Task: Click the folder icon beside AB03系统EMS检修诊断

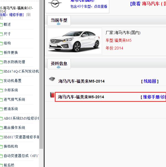Action: point(1,118)
